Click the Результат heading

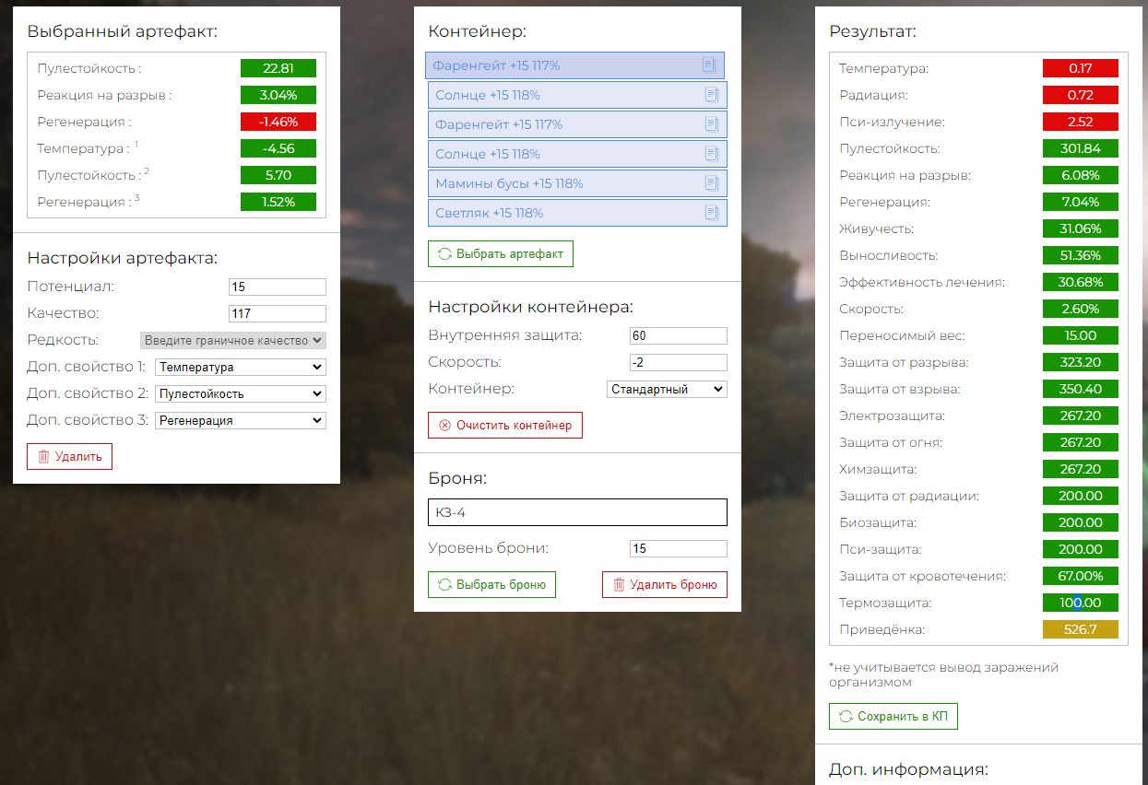[873, 31]
